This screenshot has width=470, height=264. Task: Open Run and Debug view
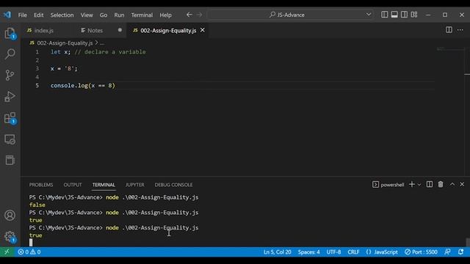(10, 96)
